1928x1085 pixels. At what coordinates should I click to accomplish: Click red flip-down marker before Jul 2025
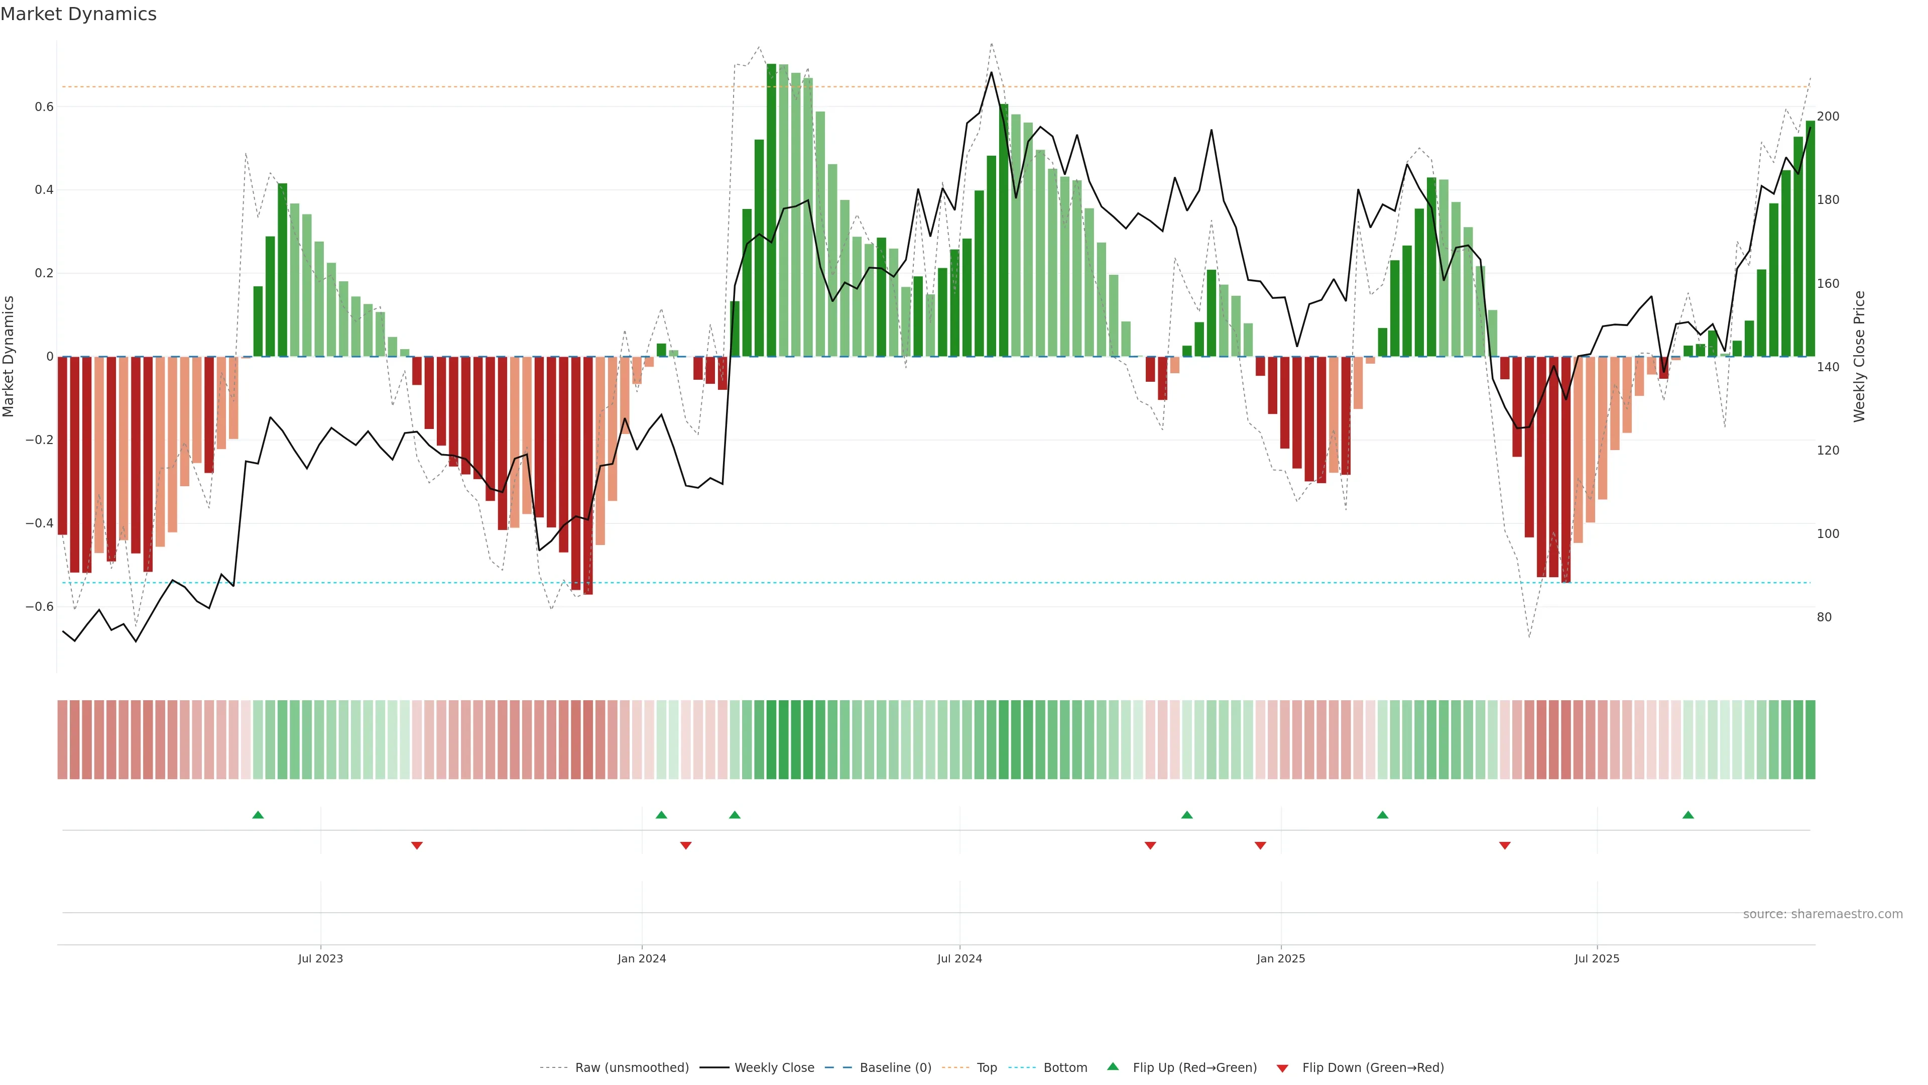pos(1504,845)
